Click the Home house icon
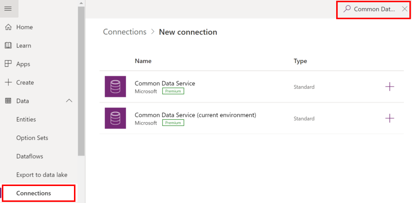The image size is (412, 203). [9, 27]
